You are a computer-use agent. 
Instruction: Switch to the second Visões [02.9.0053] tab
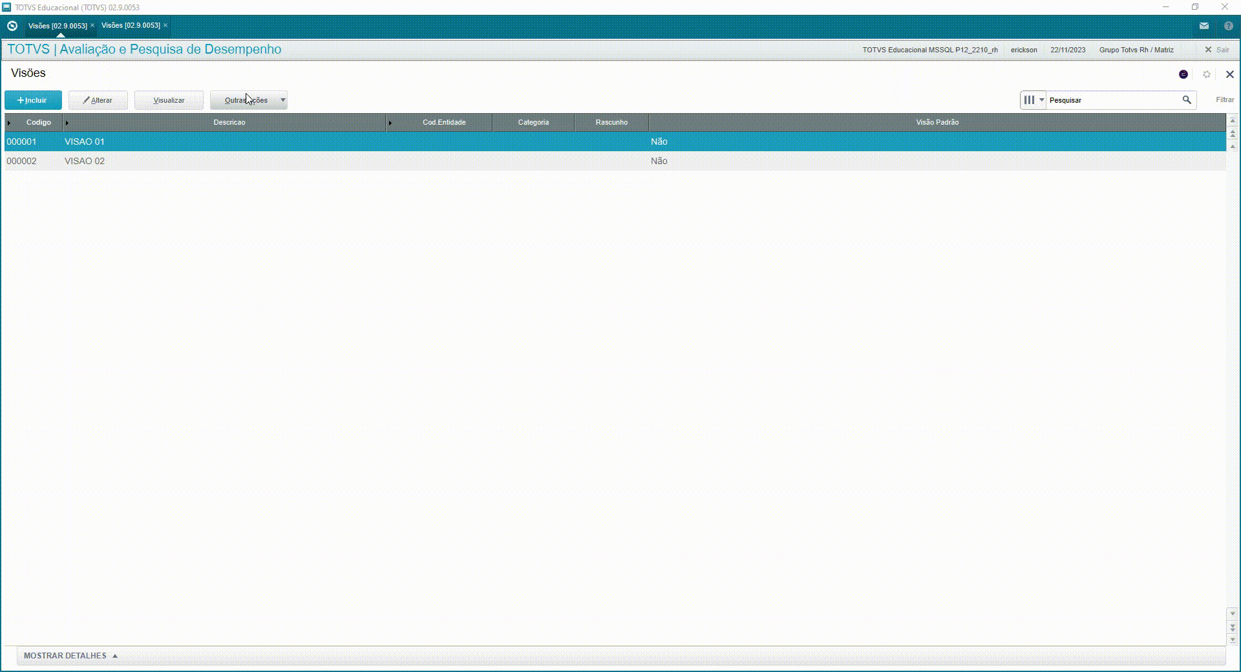[131, 25]
